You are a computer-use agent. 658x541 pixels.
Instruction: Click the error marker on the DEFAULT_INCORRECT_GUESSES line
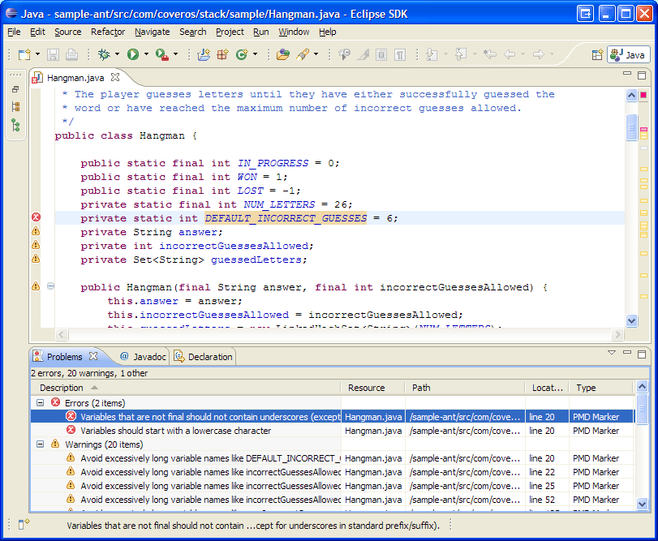coord(36,217)
